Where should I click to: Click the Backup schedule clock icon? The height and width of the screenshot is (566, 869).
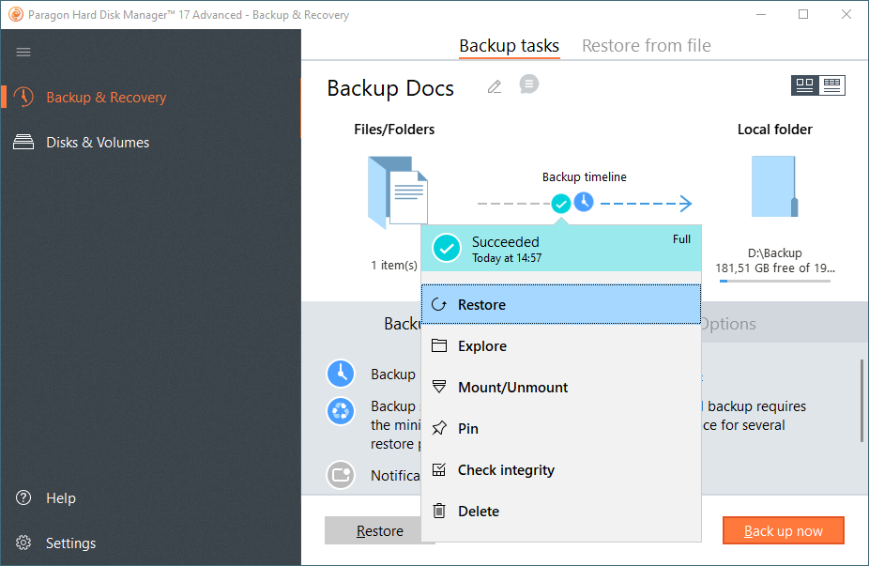(340, 374)
